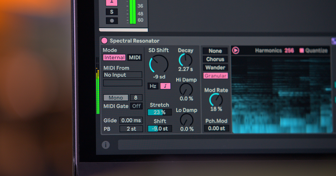Toggle the Spectral Resonator device activator
This screenshot has height=176, width=336.
[x=104, y=41]
